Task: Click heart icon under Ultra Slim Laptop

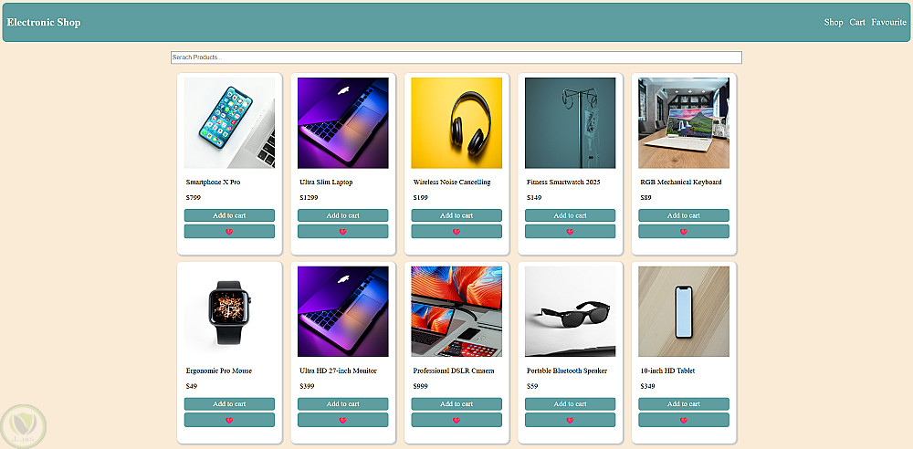Action: click(x=343, y=231)
